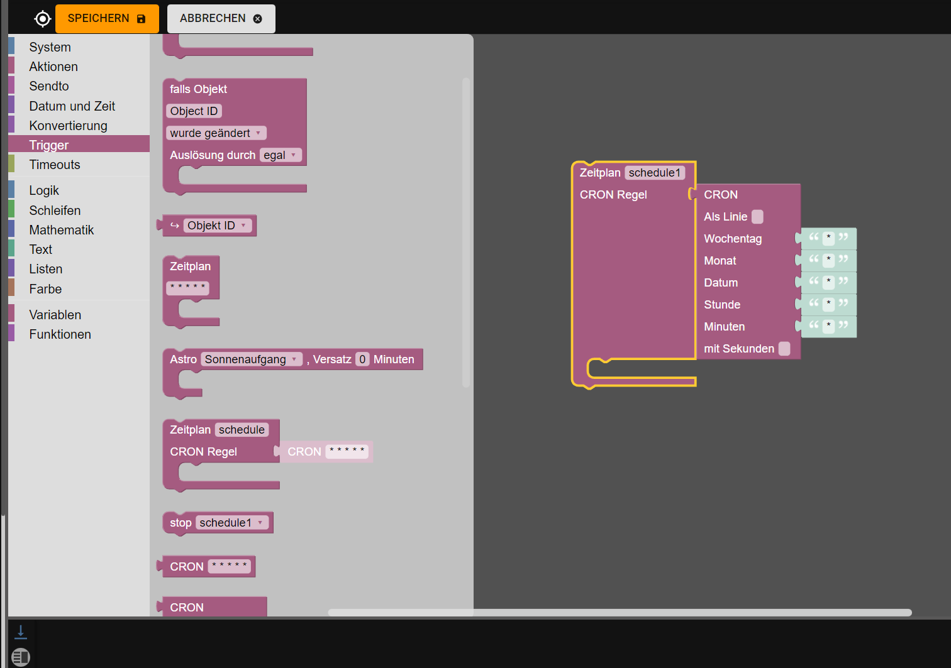Open the stop schedule1 dropdown

click(x=232, y=523)
